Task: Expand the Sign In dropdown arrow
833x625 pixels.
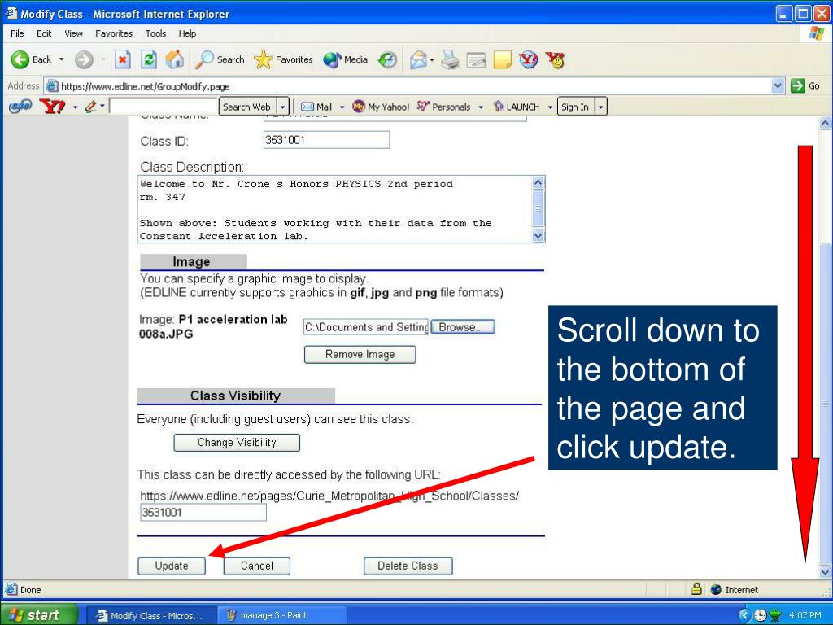Action: 601,107
